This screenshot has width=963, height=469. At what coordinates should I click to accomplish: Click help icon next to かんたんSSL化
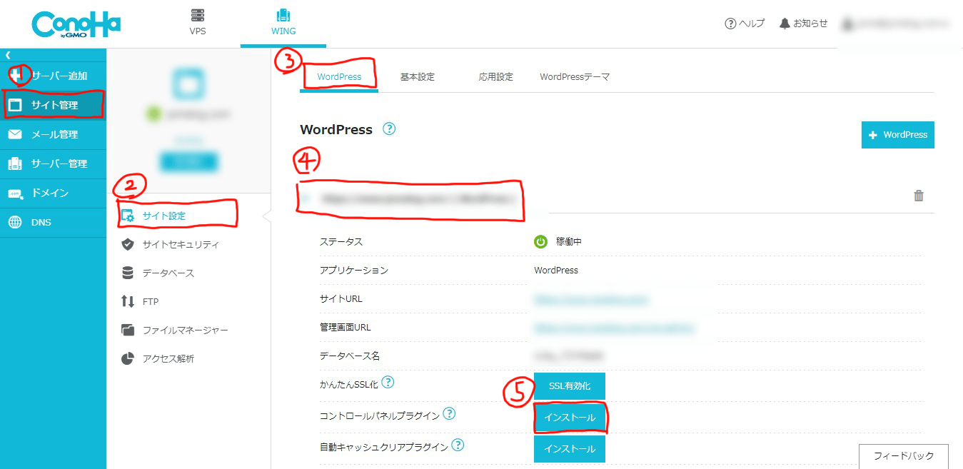click(388, 383)
